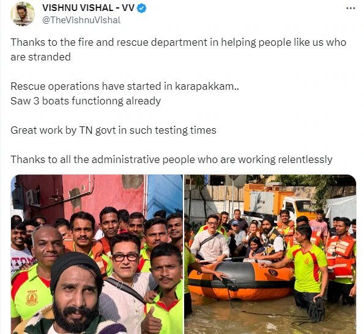This screenshot has width=364, height=334.
Task: Open the left group selfie photo
Action: (97, 254)
